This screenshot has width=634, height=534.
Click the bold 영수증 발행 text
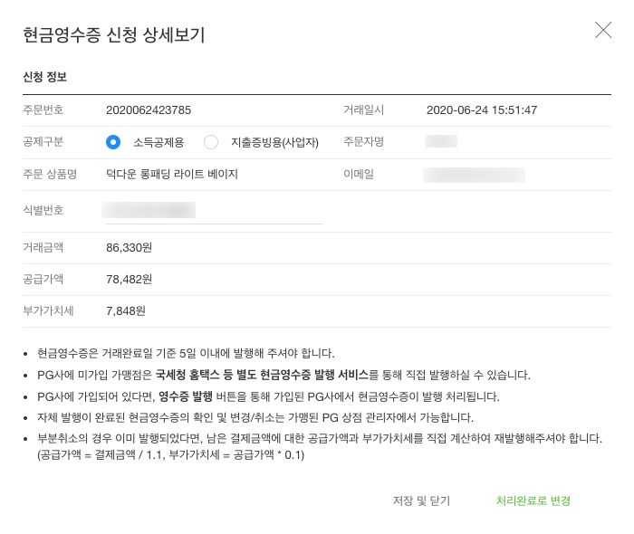185,396
